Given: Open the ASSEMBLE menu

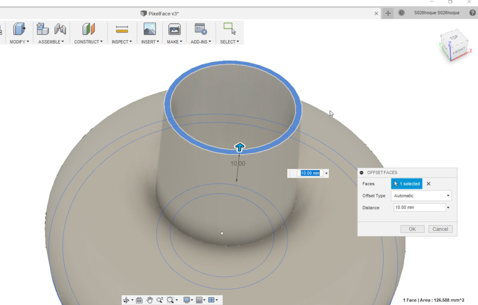Looking at the screenshot, I should (x=51, y=42).
